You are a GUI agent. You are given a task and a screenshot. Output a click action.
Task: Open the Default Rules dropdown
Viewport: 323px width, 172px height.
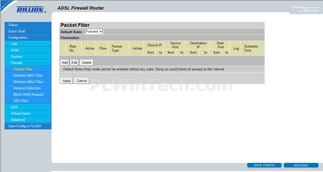click(94, 32)
